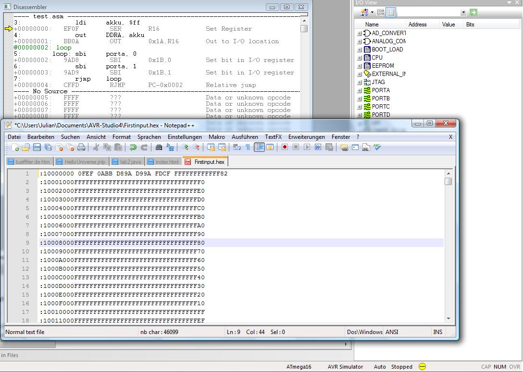The image size is (523, 372).
Task: Expand the BOOT_LOAD node
Action: point(360,50)
